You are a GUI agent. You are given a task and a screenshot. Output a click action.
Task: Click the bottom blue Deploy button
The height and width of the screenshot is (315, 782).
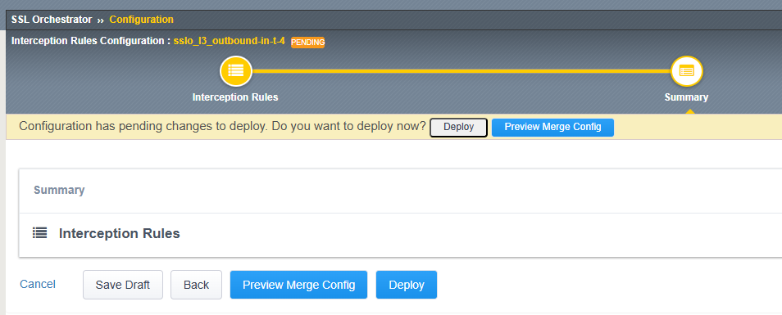[407, 285]
